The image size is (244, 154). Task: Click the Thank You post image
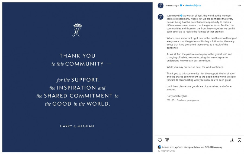(x=77, y=81)
